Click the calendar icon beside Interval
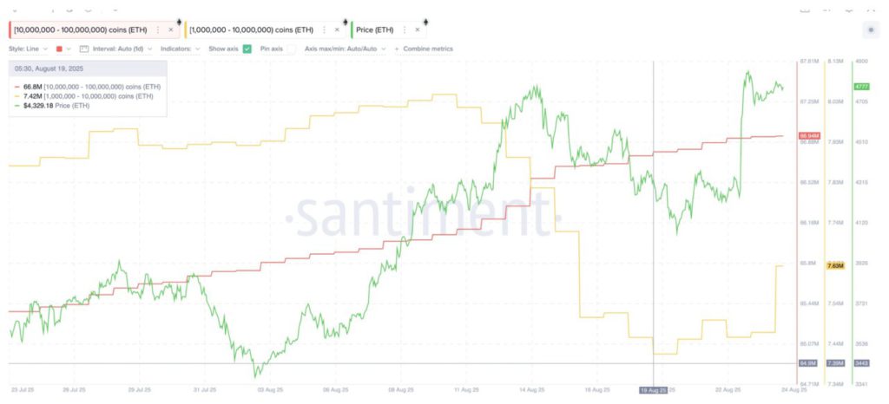Image resolution: width=889 pixels, height=404 pixels. (x=83, y=49)
